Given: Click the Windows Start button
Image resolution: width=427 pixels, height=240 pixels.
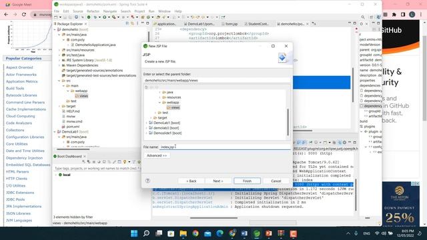Looking at the screenshot, I should coord(134,233).
